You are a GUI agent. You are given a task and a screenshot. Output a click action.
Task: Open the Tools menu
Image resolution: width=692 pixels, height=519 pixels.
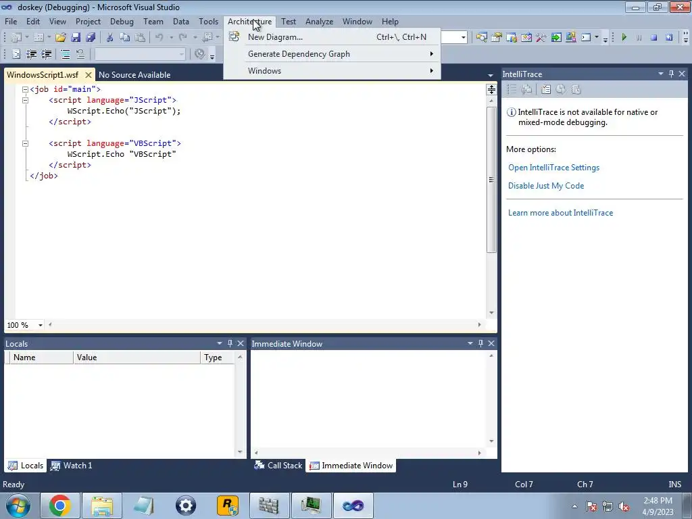click(x=208, y=21)
